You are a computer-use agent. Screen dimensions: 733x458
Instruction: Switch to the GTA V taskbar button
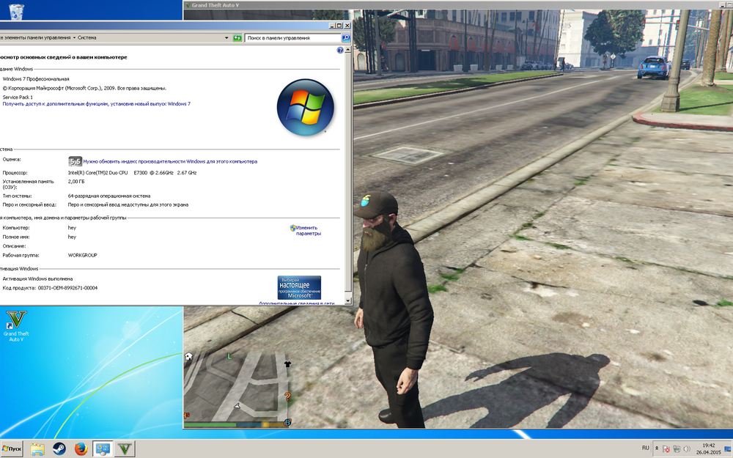pyautogui.click(x=125, y=449)
